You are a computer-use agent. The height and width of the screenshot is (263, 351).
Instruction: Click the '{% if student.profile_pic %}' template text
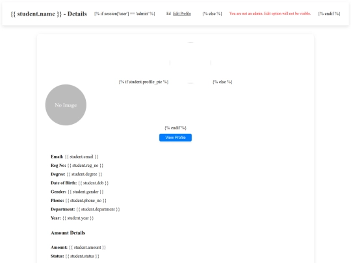[x=144, y=82]
